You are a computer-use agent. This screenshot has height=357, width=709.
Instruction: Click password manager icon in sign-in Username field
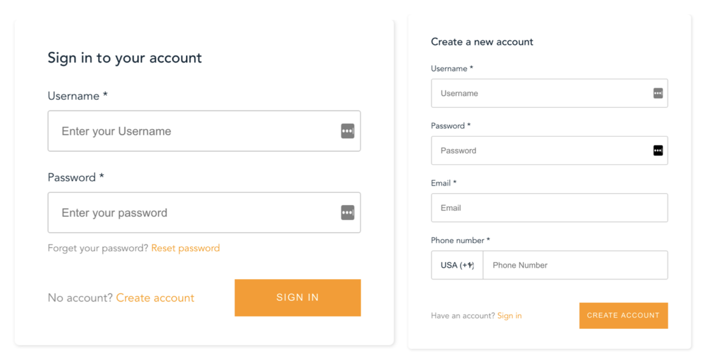tap(348, 131)
